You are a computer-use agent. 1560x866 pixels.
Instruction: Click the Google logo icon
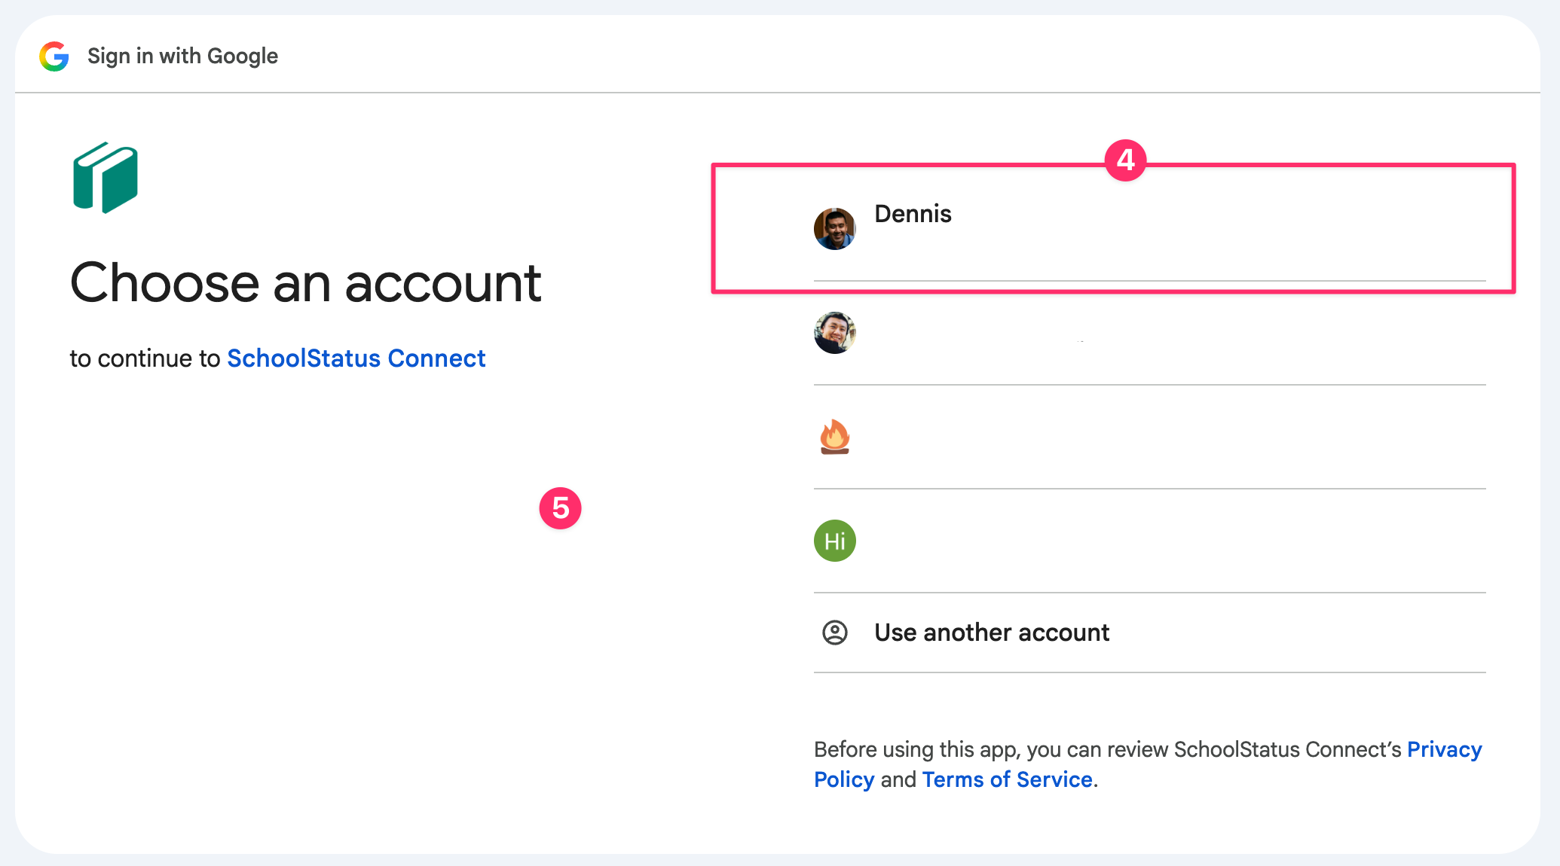point(54,56)
